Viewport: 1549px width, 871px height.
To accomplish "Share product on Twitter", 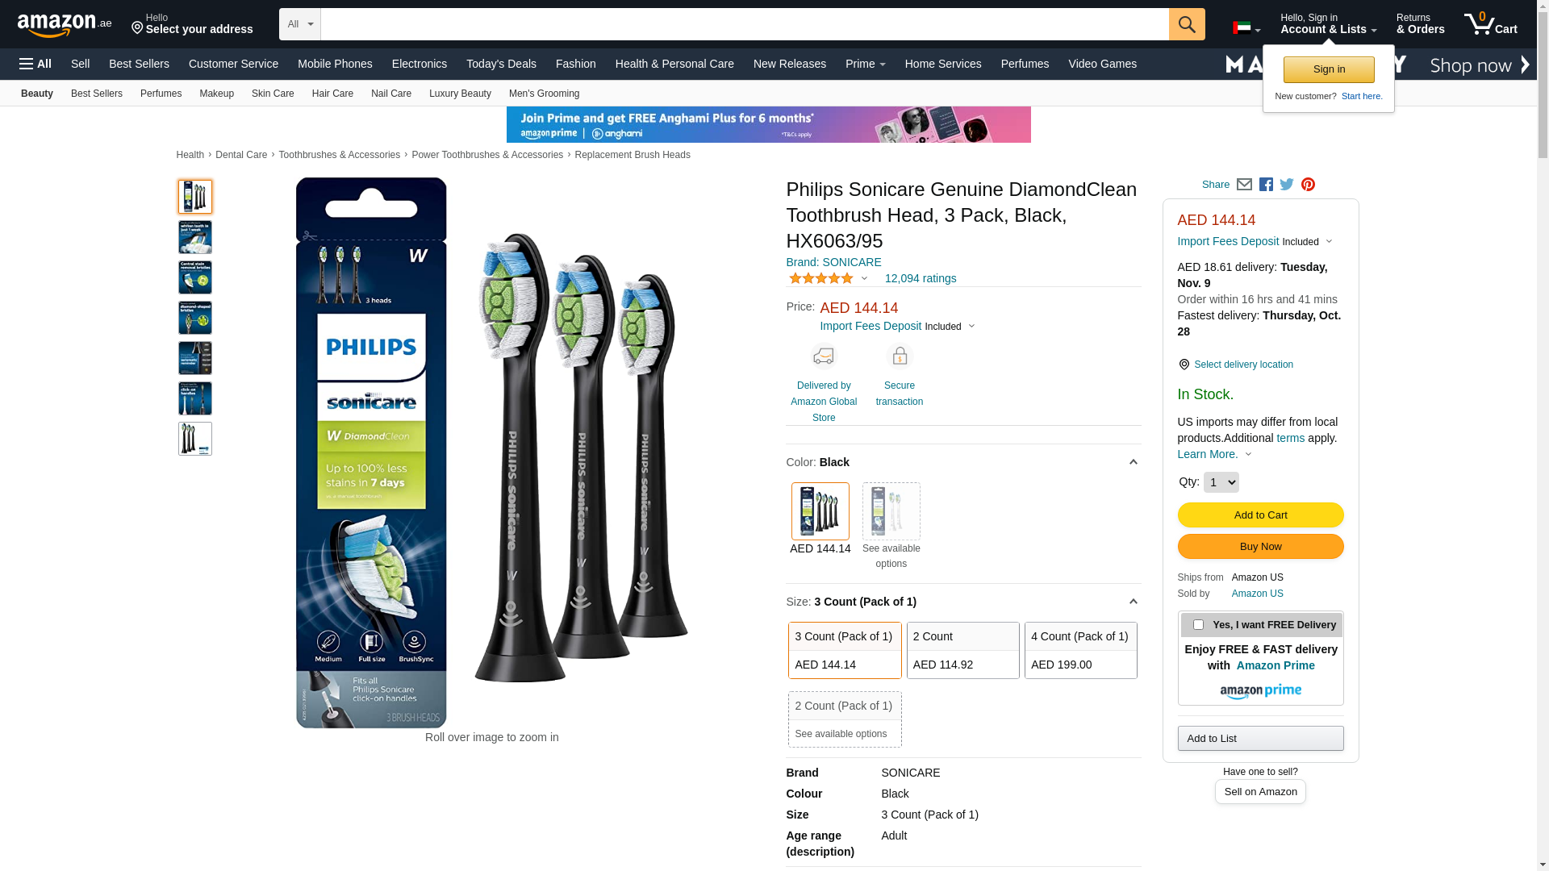I will click(x=1287, y=185).
